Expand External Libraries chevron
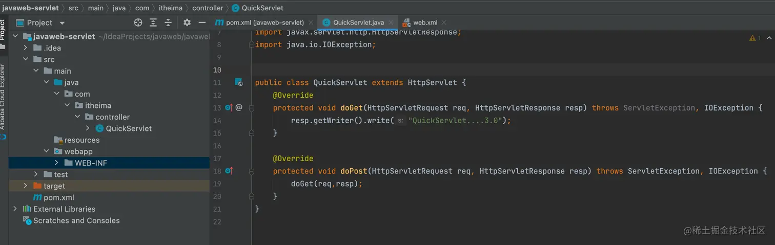The image size is (775, 245). 15,209
